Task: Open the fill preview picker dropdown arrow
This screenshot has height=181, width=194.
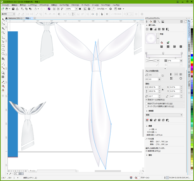Action: point(158,38)
